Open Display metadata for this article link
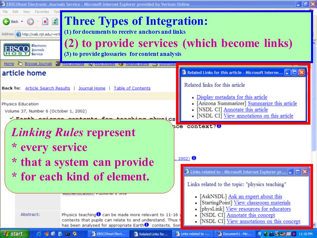 [232, 97]
